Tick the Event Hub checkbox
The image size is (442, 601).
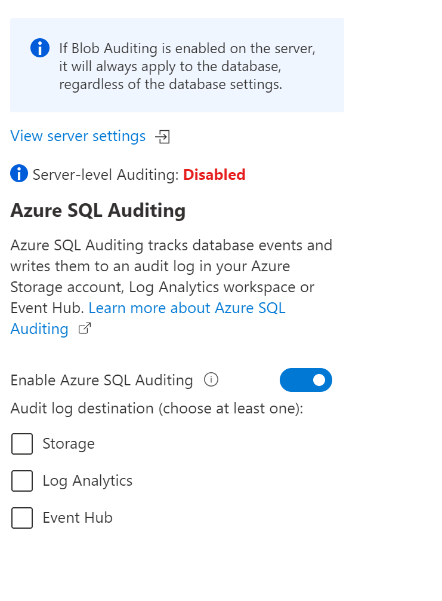coord(22,518)
